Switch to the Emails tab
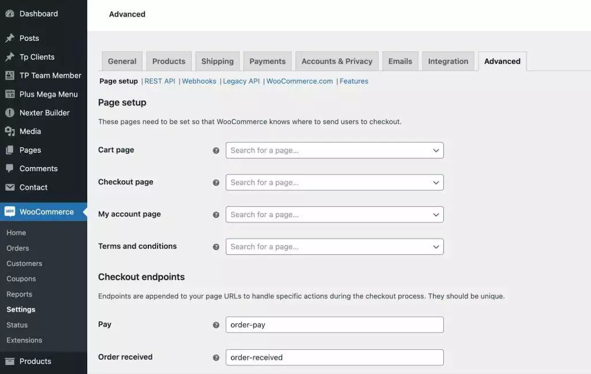 tap(400, 61)
